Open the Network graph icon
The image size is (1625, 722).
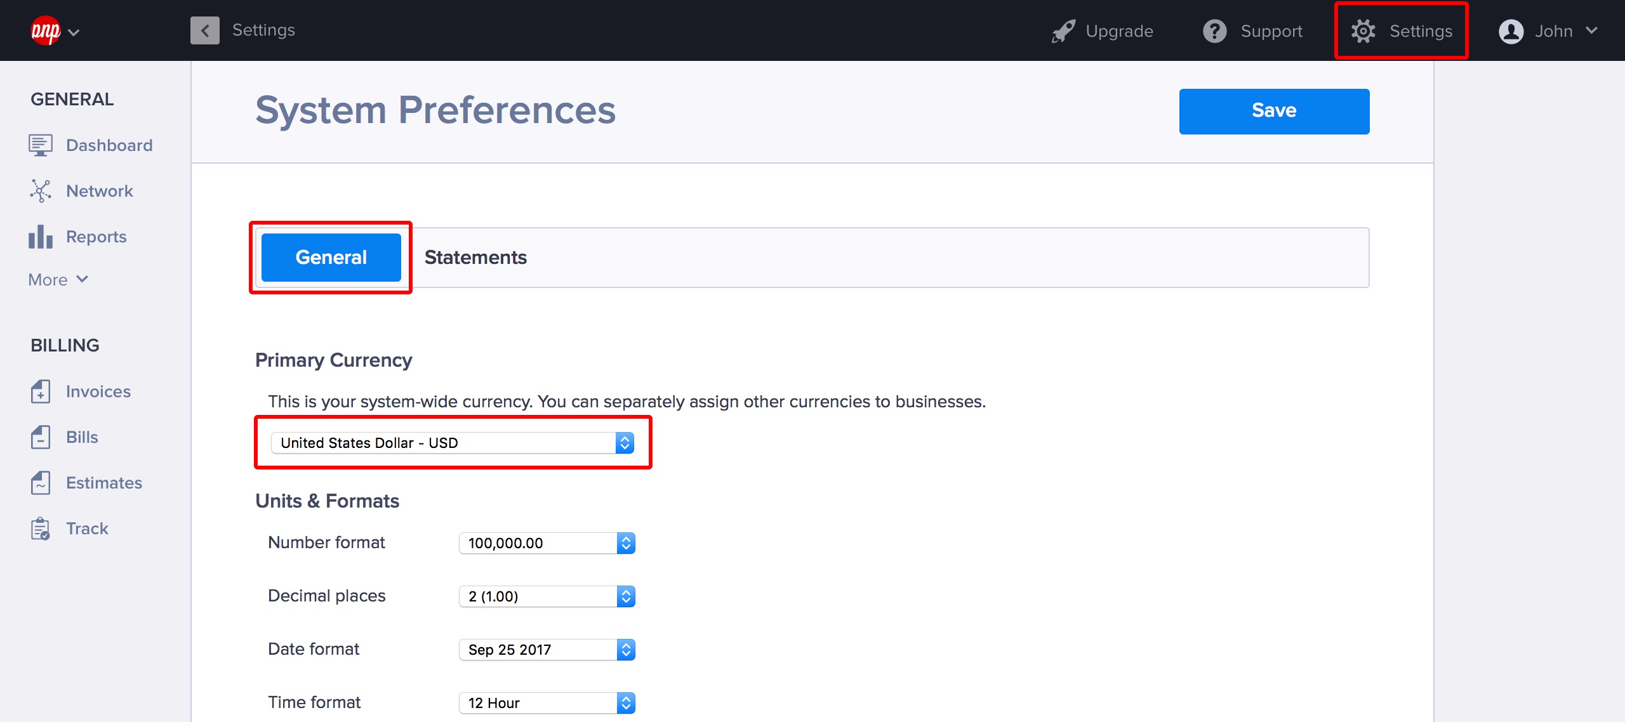(x=40, y=191)
